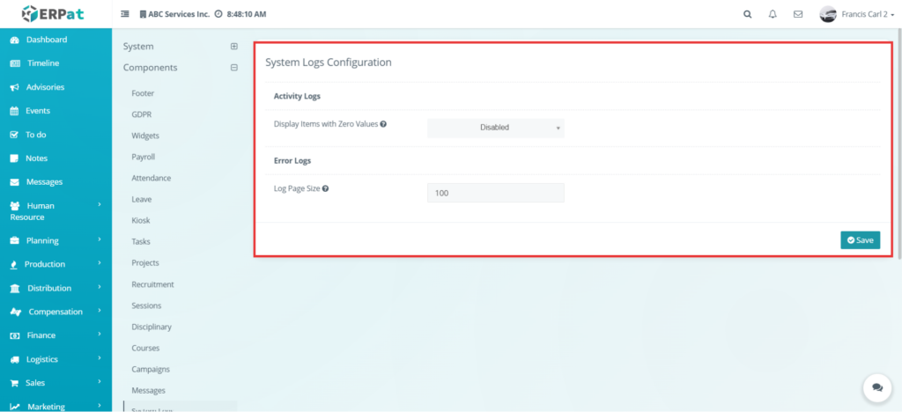Expand the Human Resource submenu

tap(100, 204)
